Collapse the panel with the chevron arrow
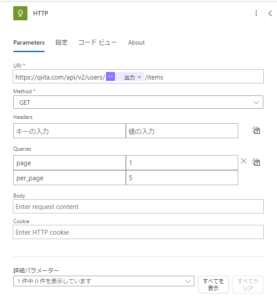Image resolution: width=277 pixels, height=300 pixels. 270,13
